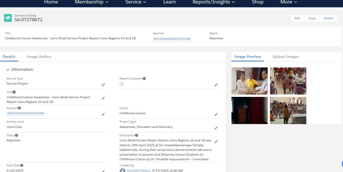Open the Reports/Insights dropdown menu
Screen dimensions: 343x172
[x=214, y=2]
